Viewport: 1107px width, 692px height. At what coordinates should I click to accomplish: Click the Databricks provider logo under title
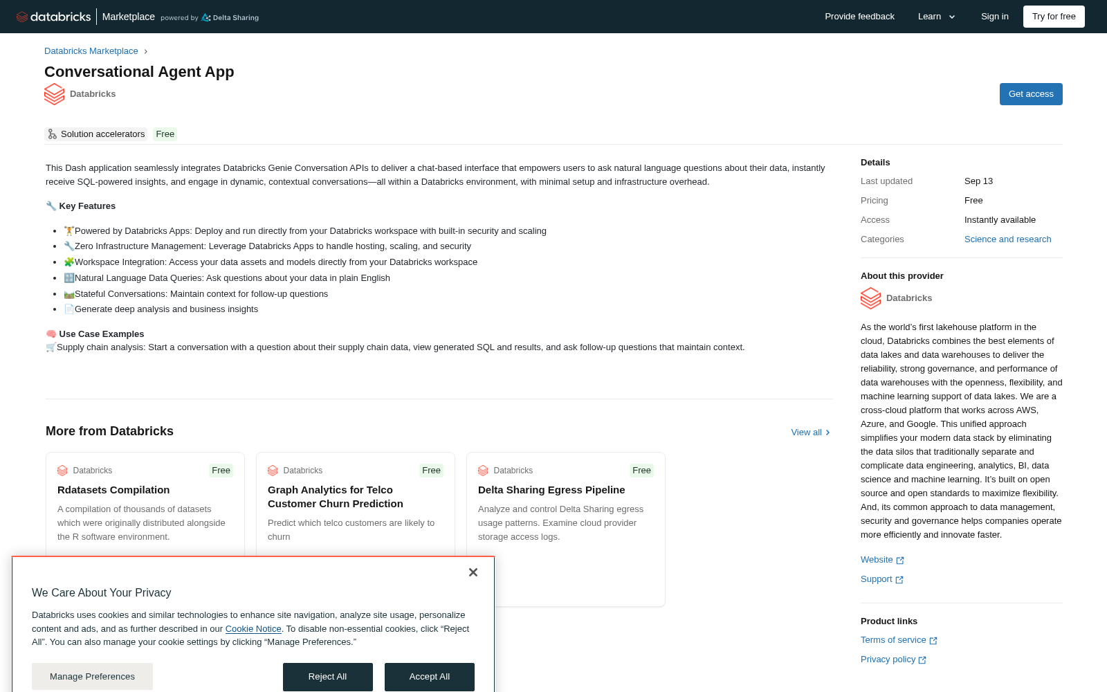coord(54,94)
